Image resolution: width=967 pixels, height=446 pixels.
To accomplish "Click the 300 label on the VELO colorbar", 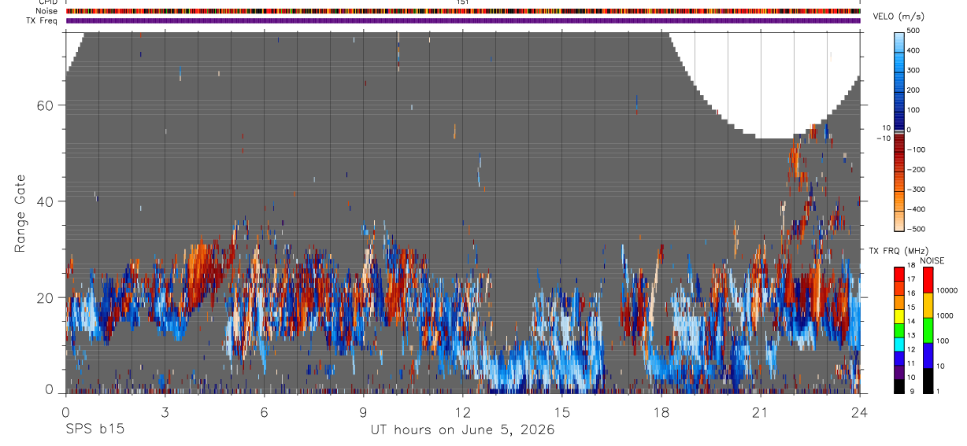I will (x=913, y=70).
